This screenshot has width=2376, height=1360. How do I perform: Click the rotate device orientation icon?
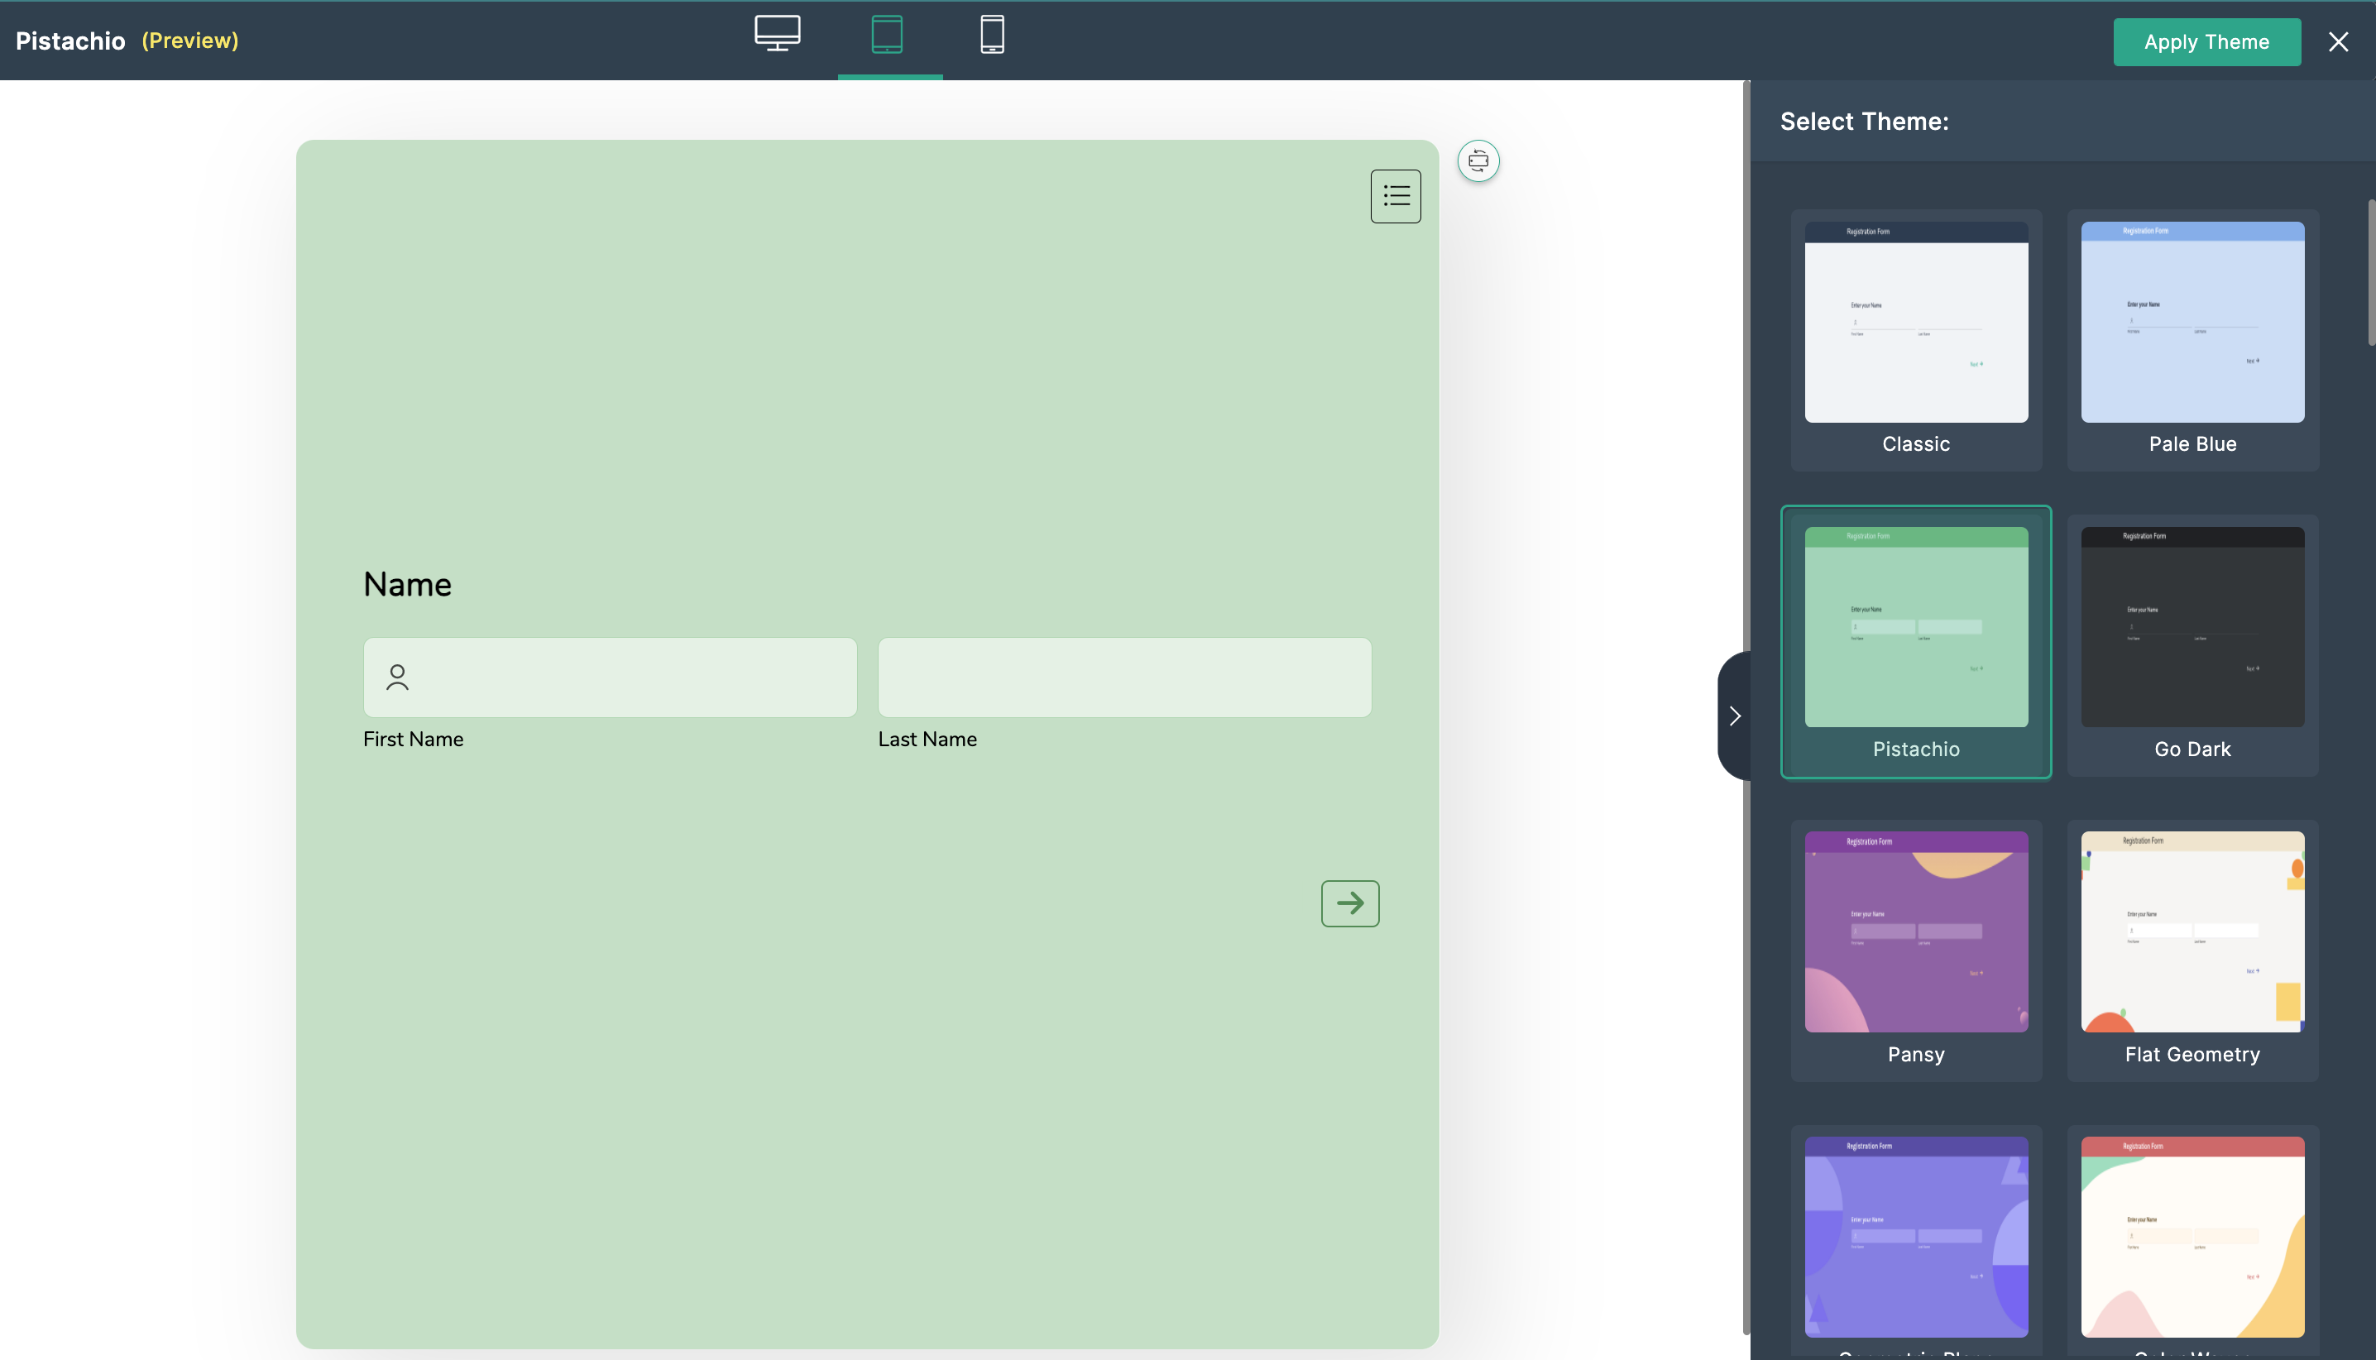click(x=1478, y=161)
